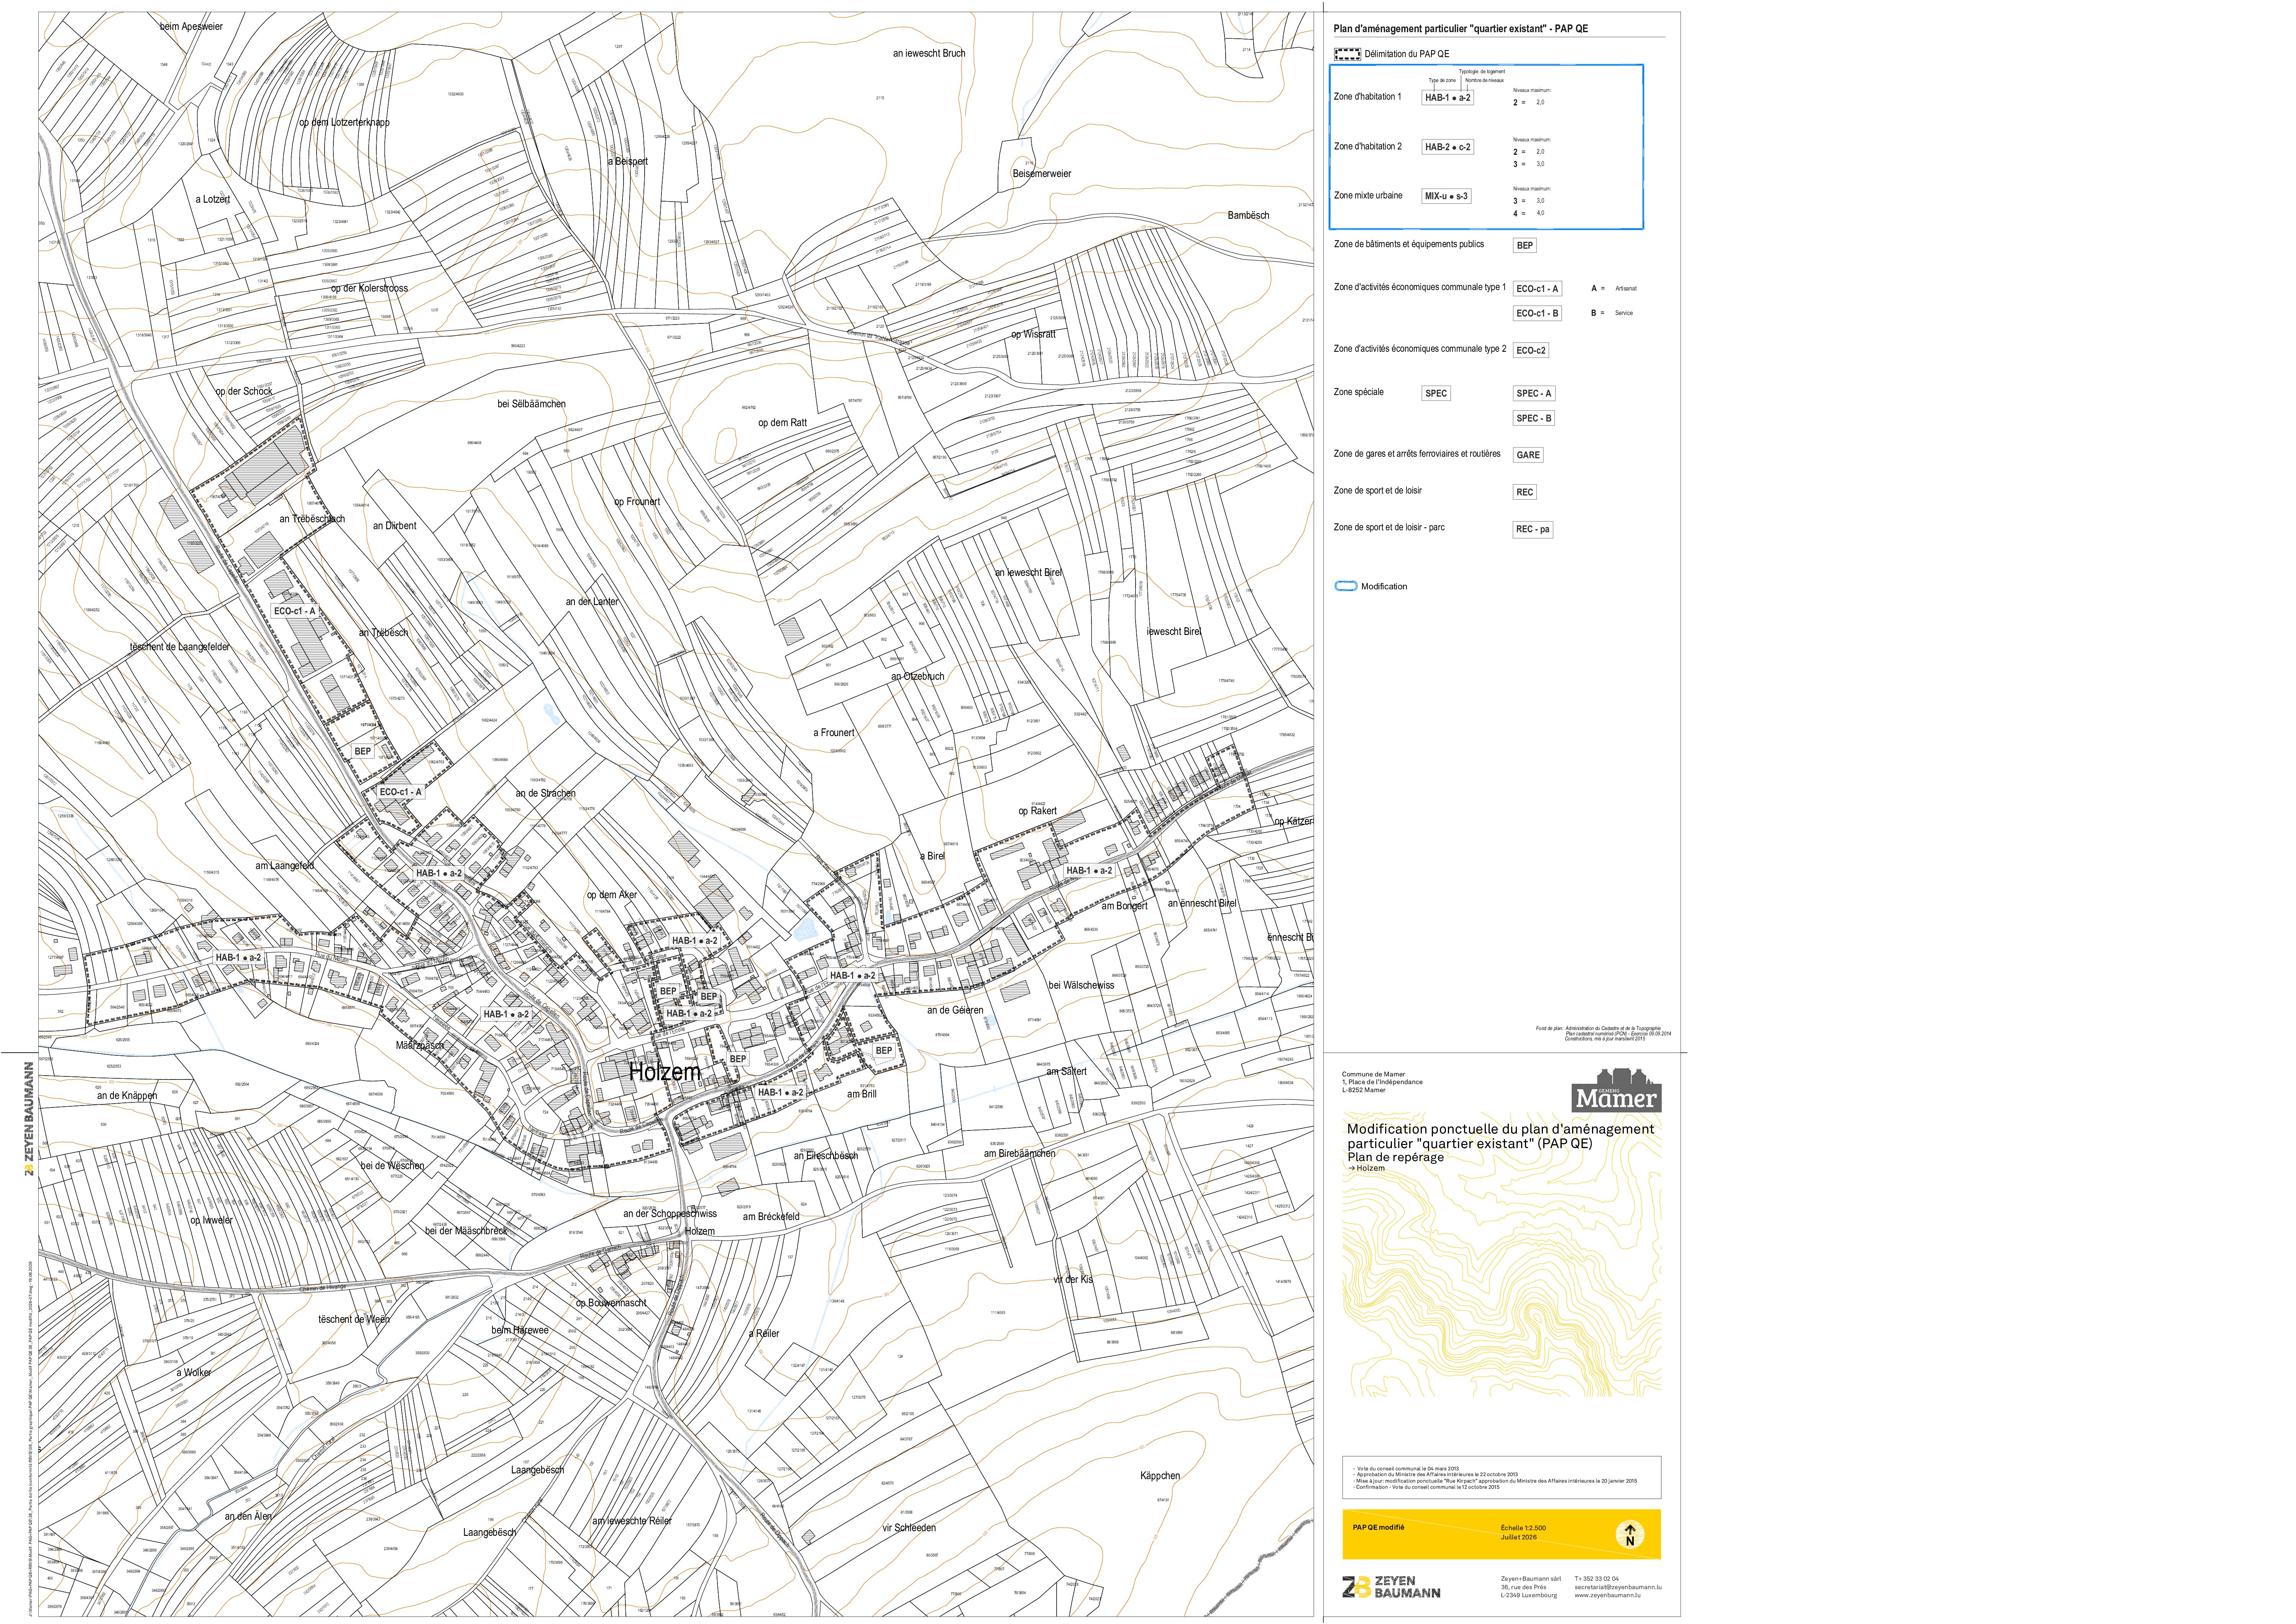Click the Gemeng Mamer logo
The image size is (2296, 1624).
point(1616,1091)
